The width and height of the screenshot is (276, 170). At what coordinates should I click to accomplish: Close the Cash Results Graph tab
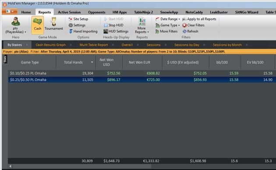pos(71,45)
